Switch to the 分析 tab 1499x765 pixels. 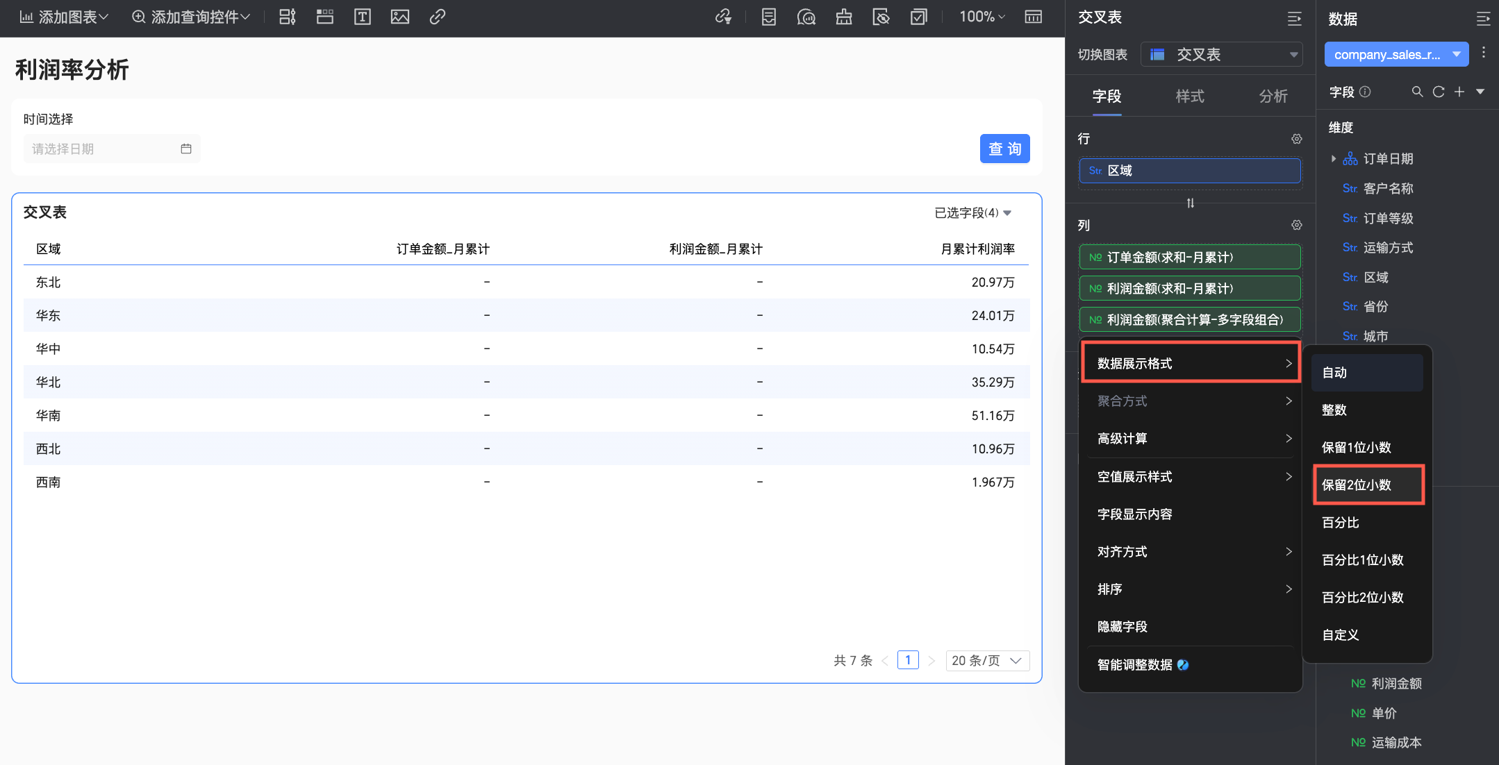[1273, 96]
